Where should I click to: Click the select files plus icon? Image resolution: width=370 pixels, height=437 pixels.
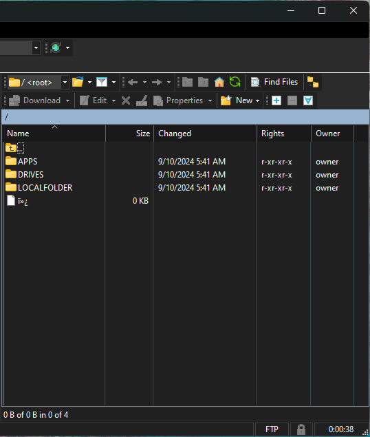click(276, 100)
